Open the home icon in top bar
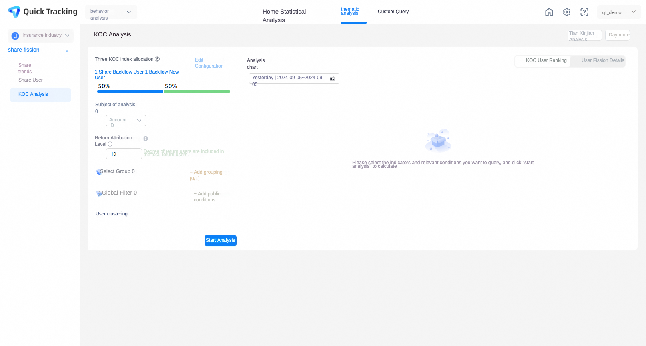Screen dimensions: 646x346 [x=549, y=12]
